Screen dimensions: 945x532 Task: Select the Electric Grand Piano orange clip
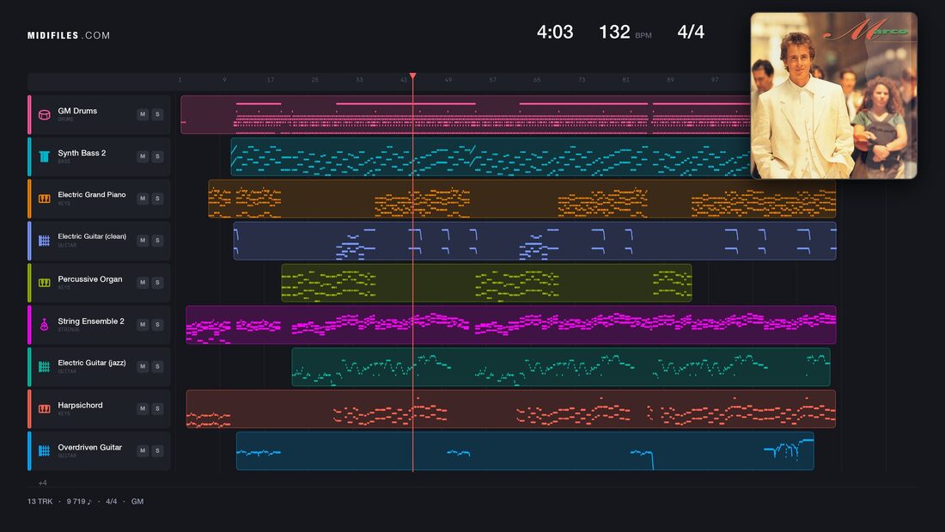click(x=522, y=199)
